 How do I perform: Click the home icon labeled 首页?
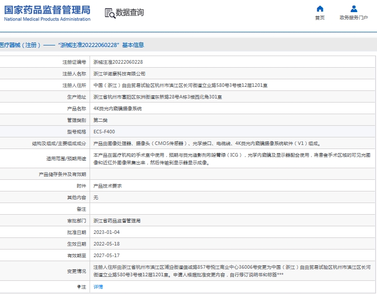tap(320, 9)
